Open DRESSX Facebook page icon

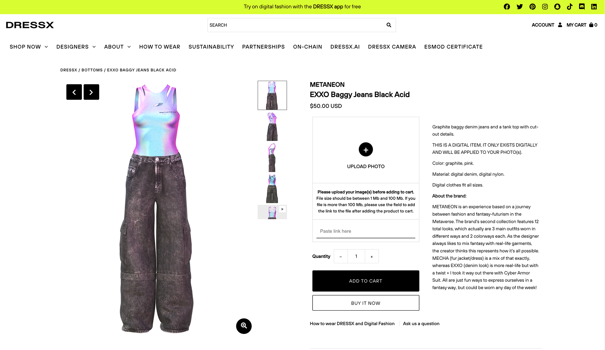[507, 7]
